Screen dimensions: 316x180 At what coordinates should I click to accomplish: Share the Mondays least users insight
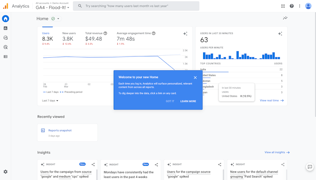156,165
